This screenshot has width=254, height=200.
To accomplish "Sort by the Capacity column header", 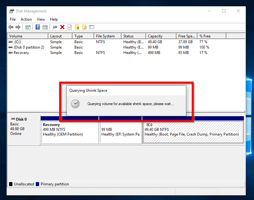I will 155,36.
